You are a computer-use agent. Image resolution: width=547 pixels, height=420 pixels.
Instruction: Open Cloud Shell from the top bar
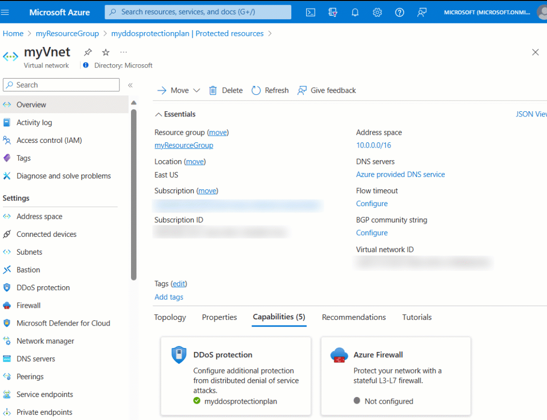click(x=310, y=12)
